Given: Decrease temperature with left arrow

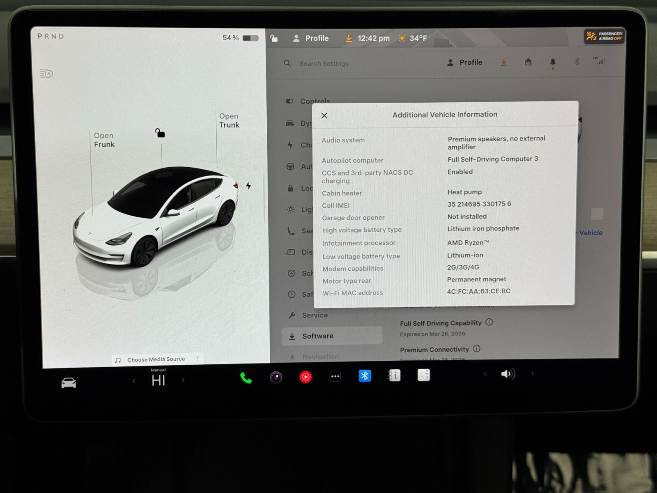Looking at the screenshot, I should 134,381.
